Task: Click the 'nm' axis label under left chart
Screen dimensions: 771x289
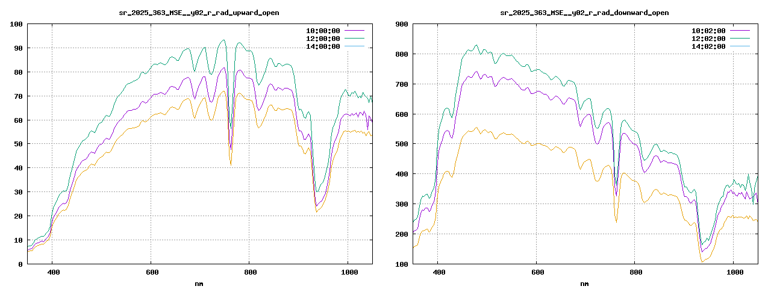Action: click(x=199, y=284)
